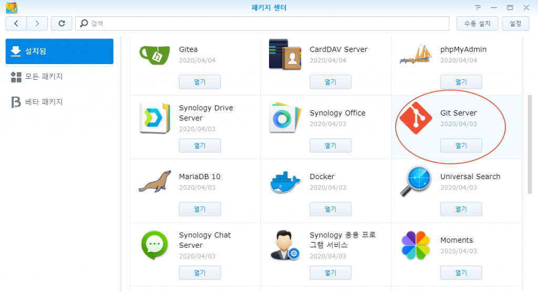Open MariaDB 10 via 열기 button
The image size is (538, 292).
tap(200, 209)
